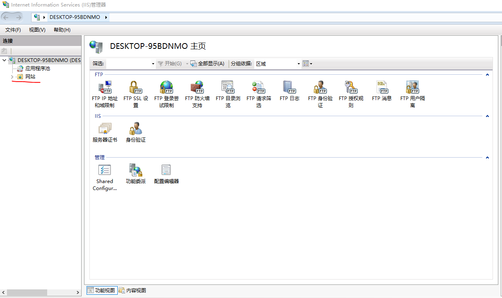Image resolution: width=502 pixels, height=298 pixels.
Task: Open 身份验证 in IIS section
Action: pyautogui.click(x=136, y=132)
